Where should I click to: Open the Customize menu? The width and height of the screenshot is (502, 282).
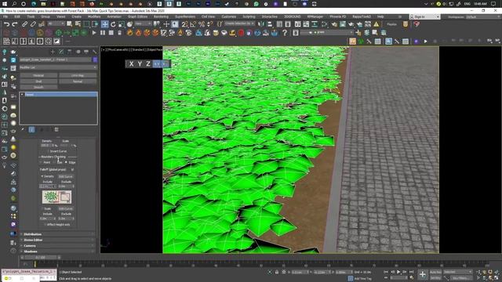point(228,16)
